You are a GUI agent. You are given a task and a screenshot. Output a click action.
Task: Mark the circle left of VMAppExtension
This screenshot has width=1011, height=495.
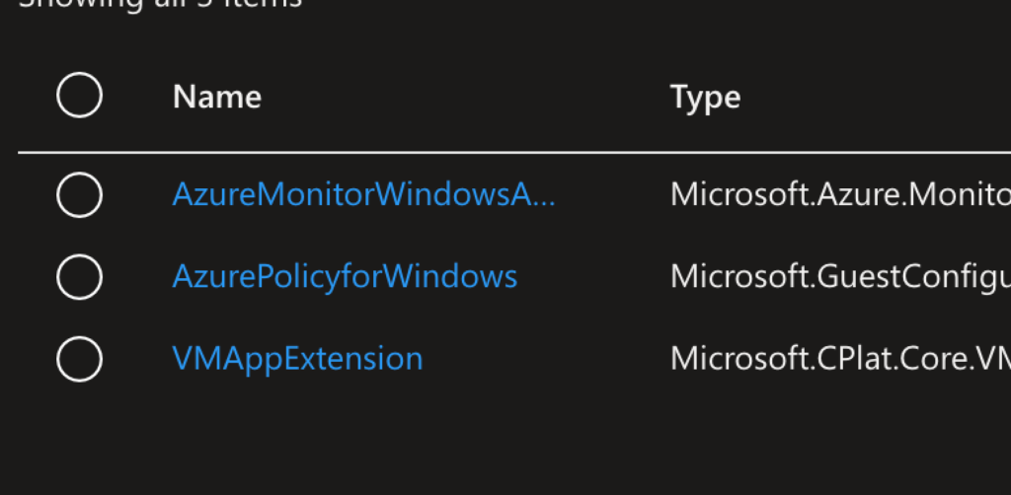[x=79, y=358]
